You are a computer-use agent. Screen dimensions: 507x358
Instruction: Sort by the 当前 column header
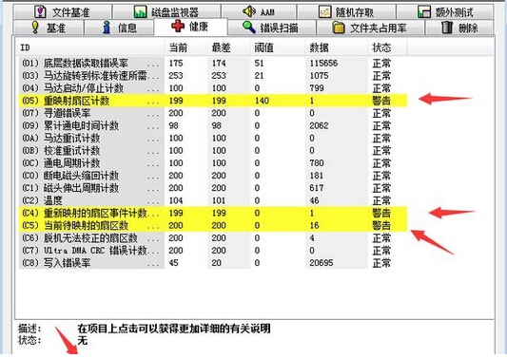pyautogui.click(x=185, y=48)
